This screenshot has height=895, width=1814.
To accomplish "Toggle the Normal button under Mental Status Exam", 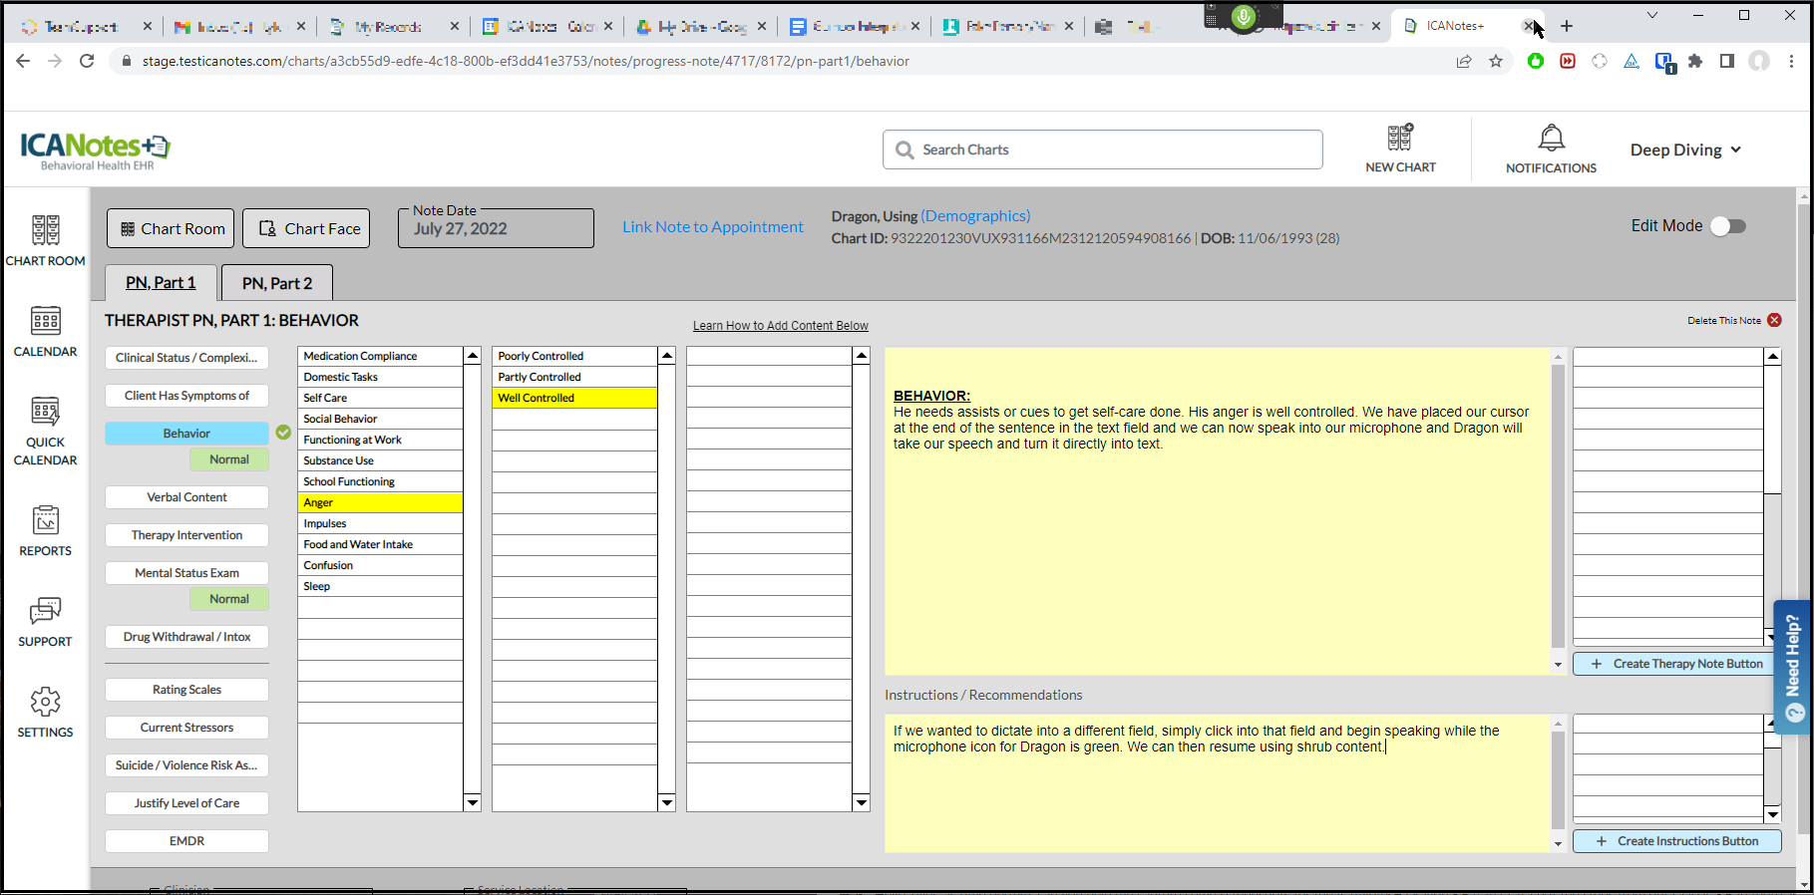I will [x=229, y=599].
